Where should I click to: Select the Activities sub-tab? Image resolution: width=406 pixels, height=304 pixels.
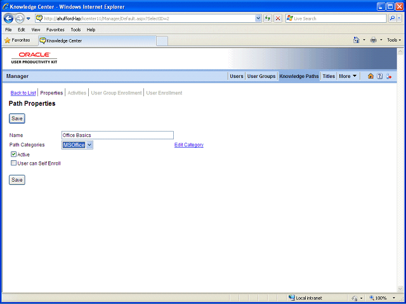coord(77,93)
